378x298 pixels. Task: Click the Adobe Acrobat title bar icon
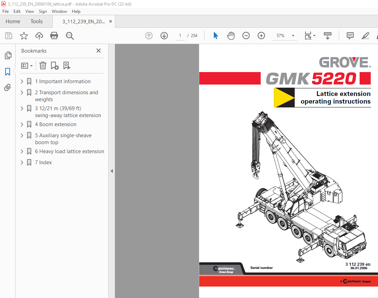(x=3, y=4)
